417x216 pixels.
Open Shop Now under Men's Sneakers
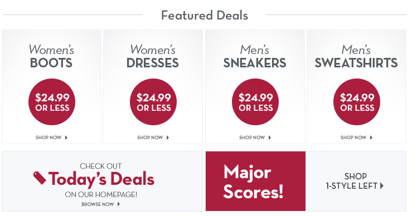click(252, 138)
